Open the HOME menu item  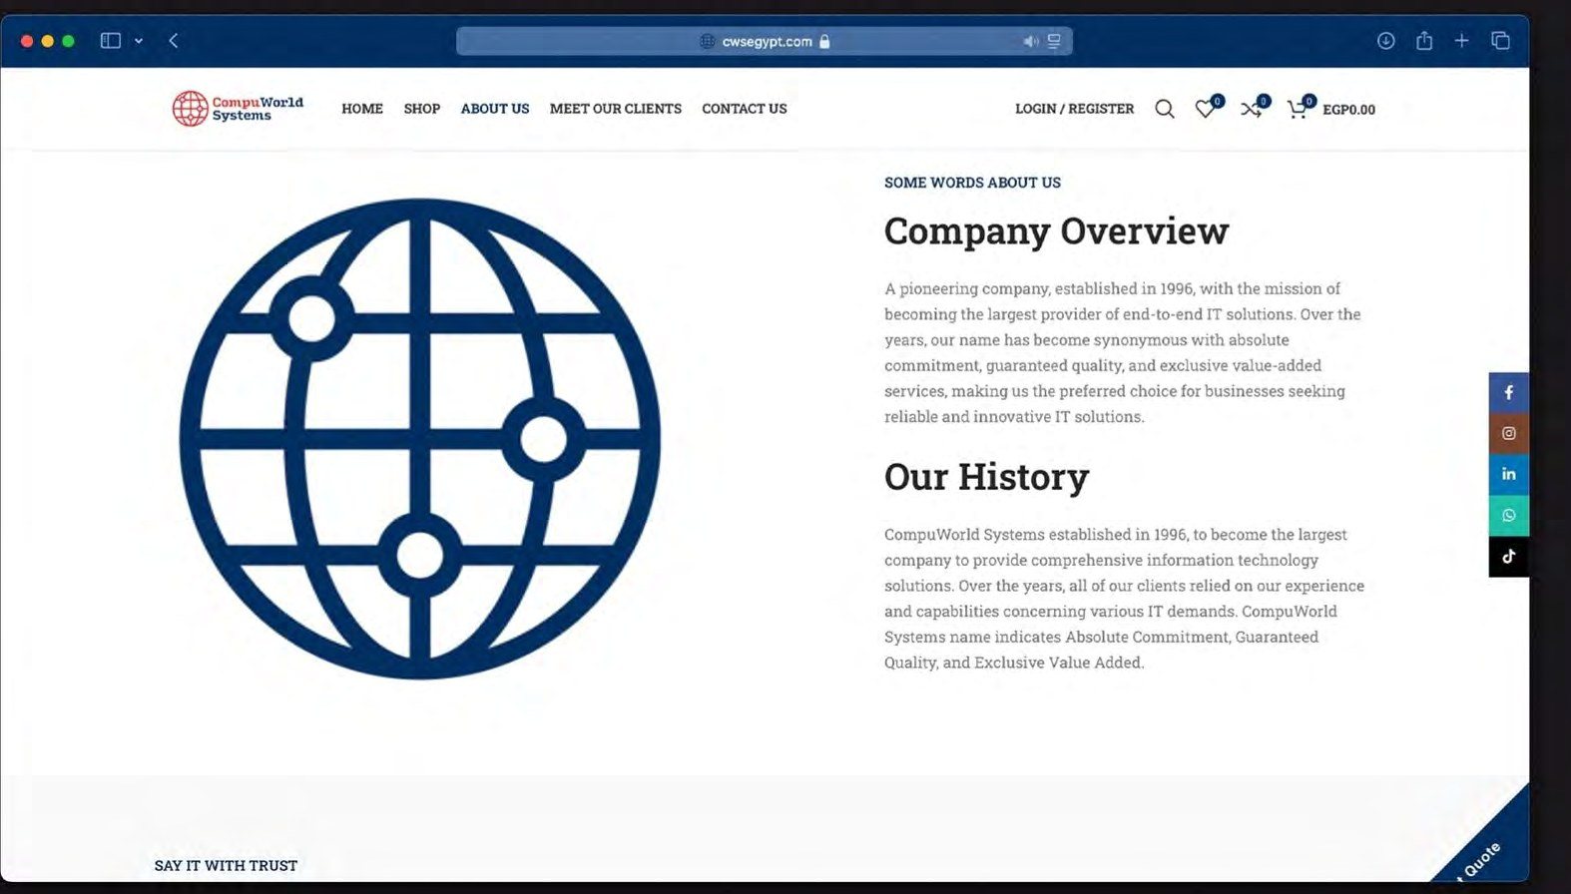tap(362, 109)
